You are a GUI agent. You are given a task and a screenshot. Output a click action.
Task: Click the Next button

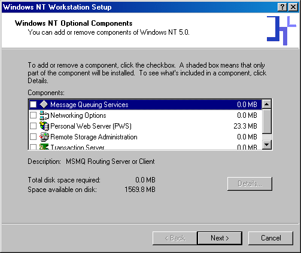(220, 238)
